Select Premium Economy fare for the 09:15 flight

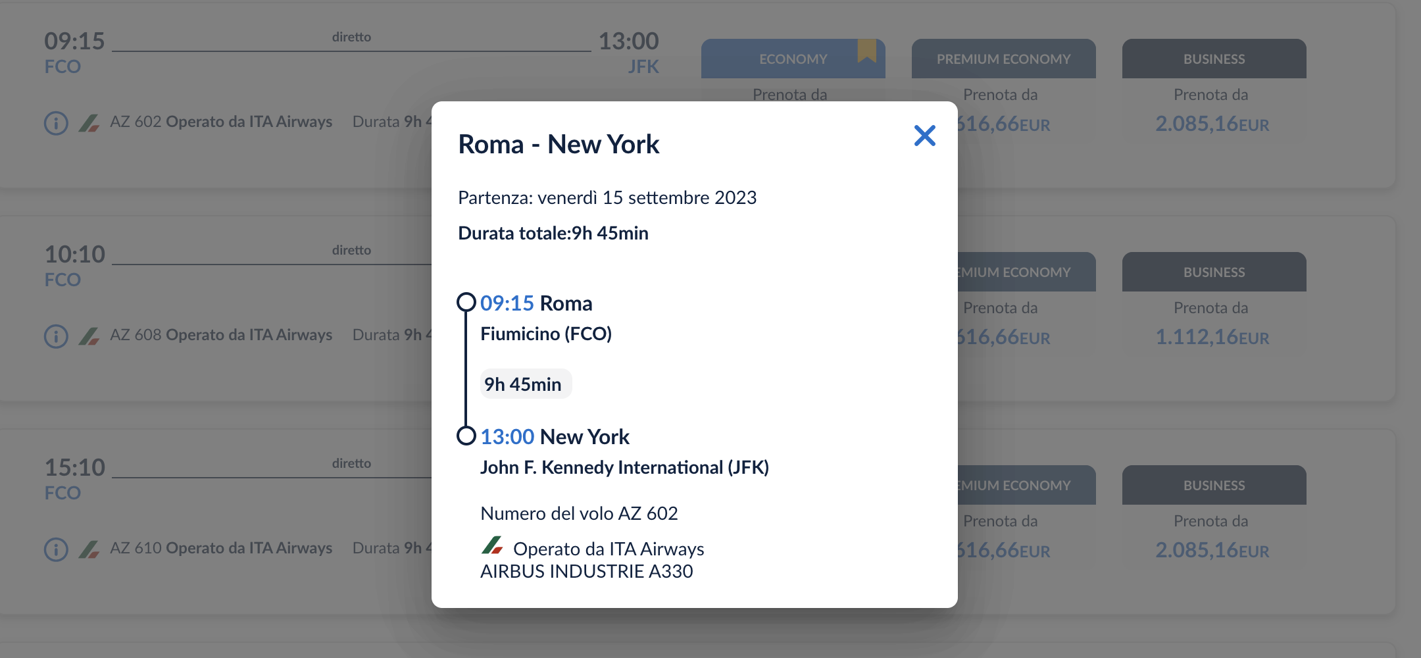pos(1003,59)
